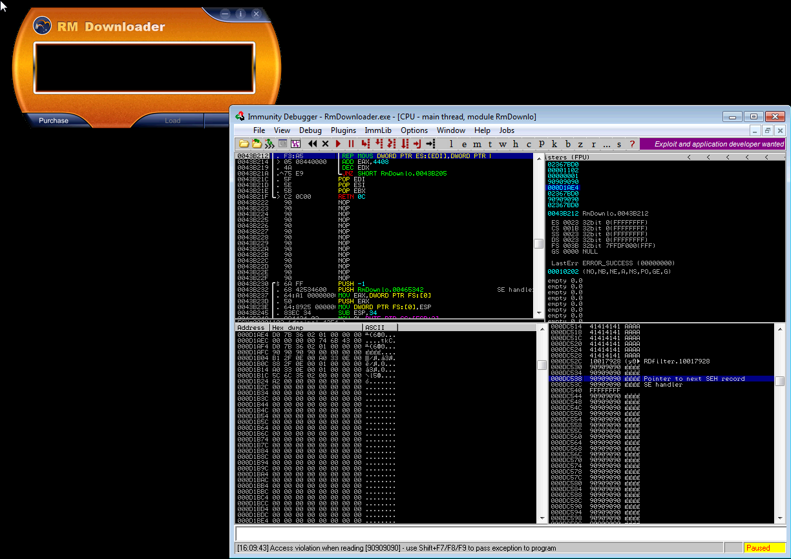
Task: Click the Execute till return icon
Action: (417, 143)
